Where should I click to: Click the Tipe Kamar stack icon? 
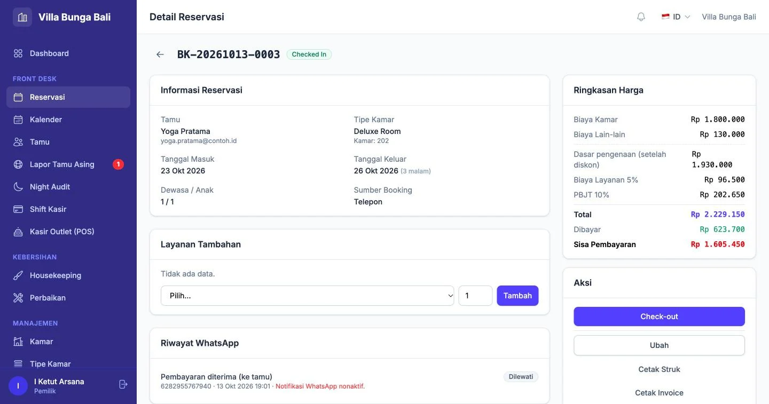coord(18,364)
